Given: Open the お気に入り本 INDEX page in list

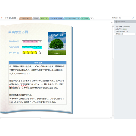Looking at the screenshot, I should pyautogui.click(x=121, y=29).
